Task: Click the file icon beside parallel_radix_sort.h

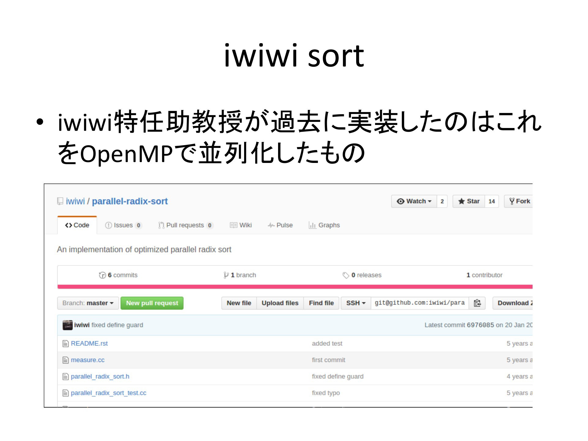Action: [66, 377]
